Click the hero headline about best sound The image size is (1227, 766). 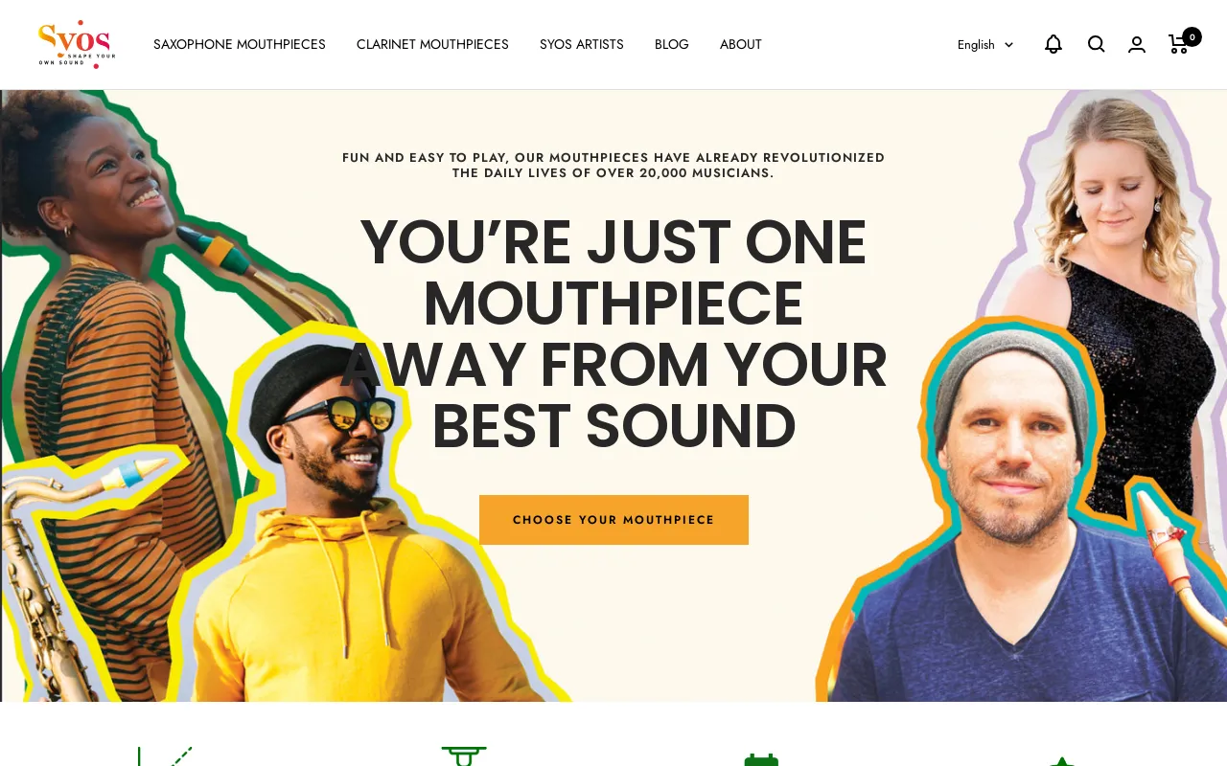613,333
